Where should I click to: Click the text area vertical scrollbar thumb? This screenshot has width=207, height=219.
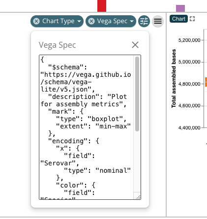tap(137, 94)
